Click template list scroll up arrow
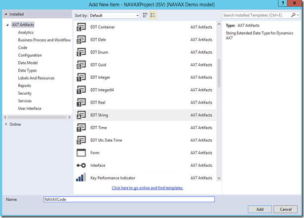The width and height of the screenshot is (304, 218). click(219, 24)
